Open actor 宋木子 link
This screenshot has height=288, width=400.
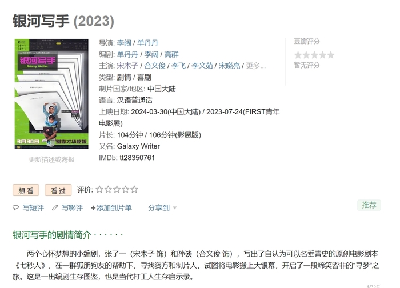click(x=127, y=66)
